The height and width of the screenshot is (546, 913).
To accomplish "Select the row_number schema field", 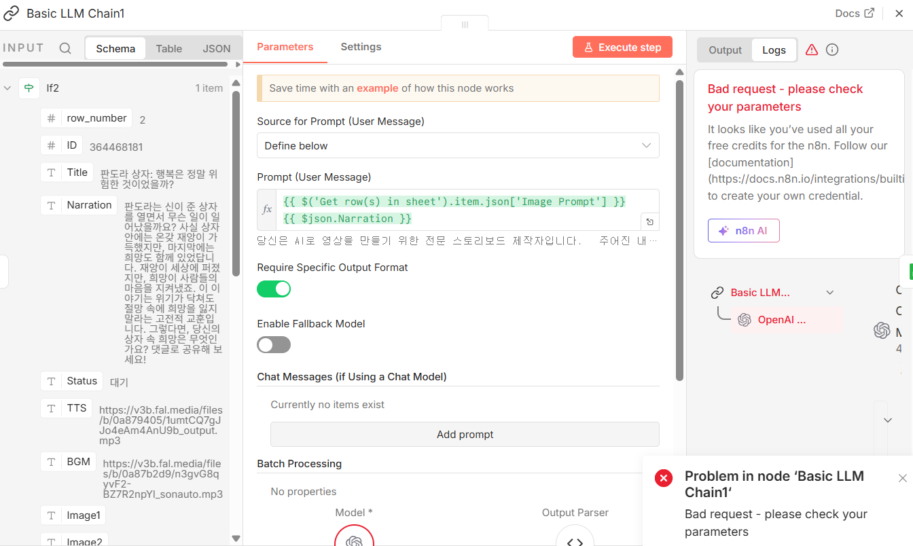I will (86, 118).
